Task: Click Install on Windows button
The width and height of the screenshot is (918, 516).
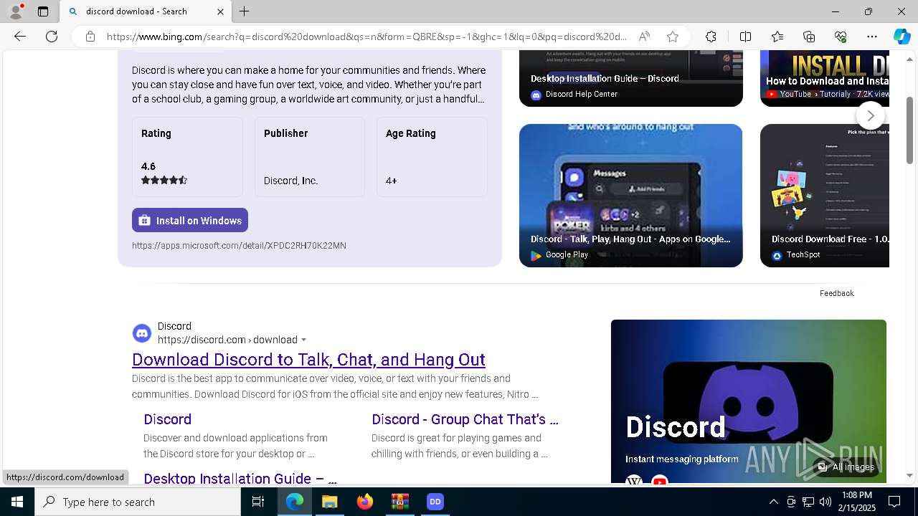Action: (190, 220)
